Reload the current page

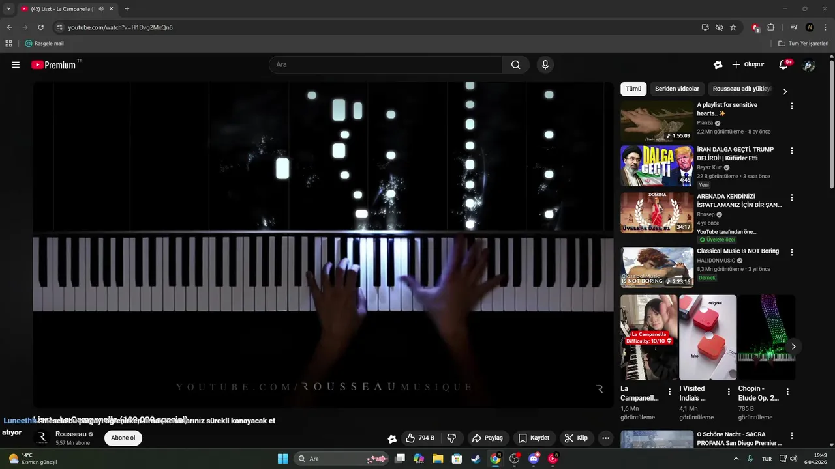point(40,27)
